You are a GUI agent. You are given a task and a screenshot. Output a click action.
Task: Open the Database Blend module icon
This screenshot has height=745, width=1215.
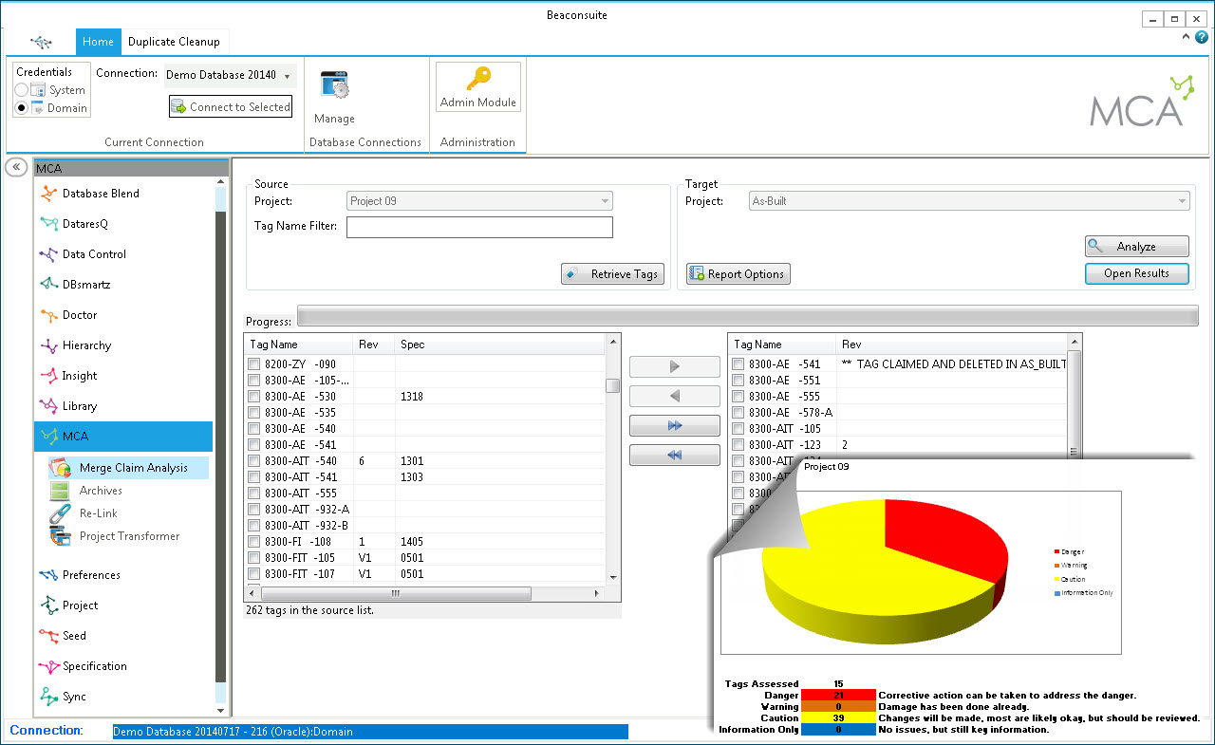point(49,194)
